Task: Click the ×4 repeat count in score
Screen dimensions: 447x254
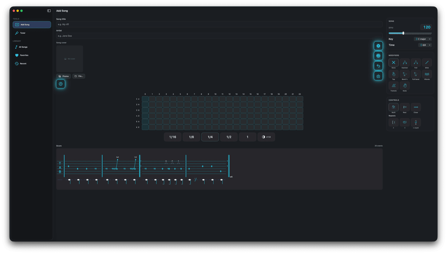Action: (231, 177)
